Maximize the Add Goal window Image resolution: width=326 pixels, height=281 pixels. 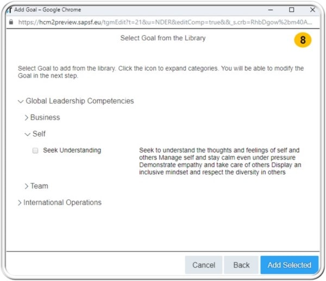[292, 10]
